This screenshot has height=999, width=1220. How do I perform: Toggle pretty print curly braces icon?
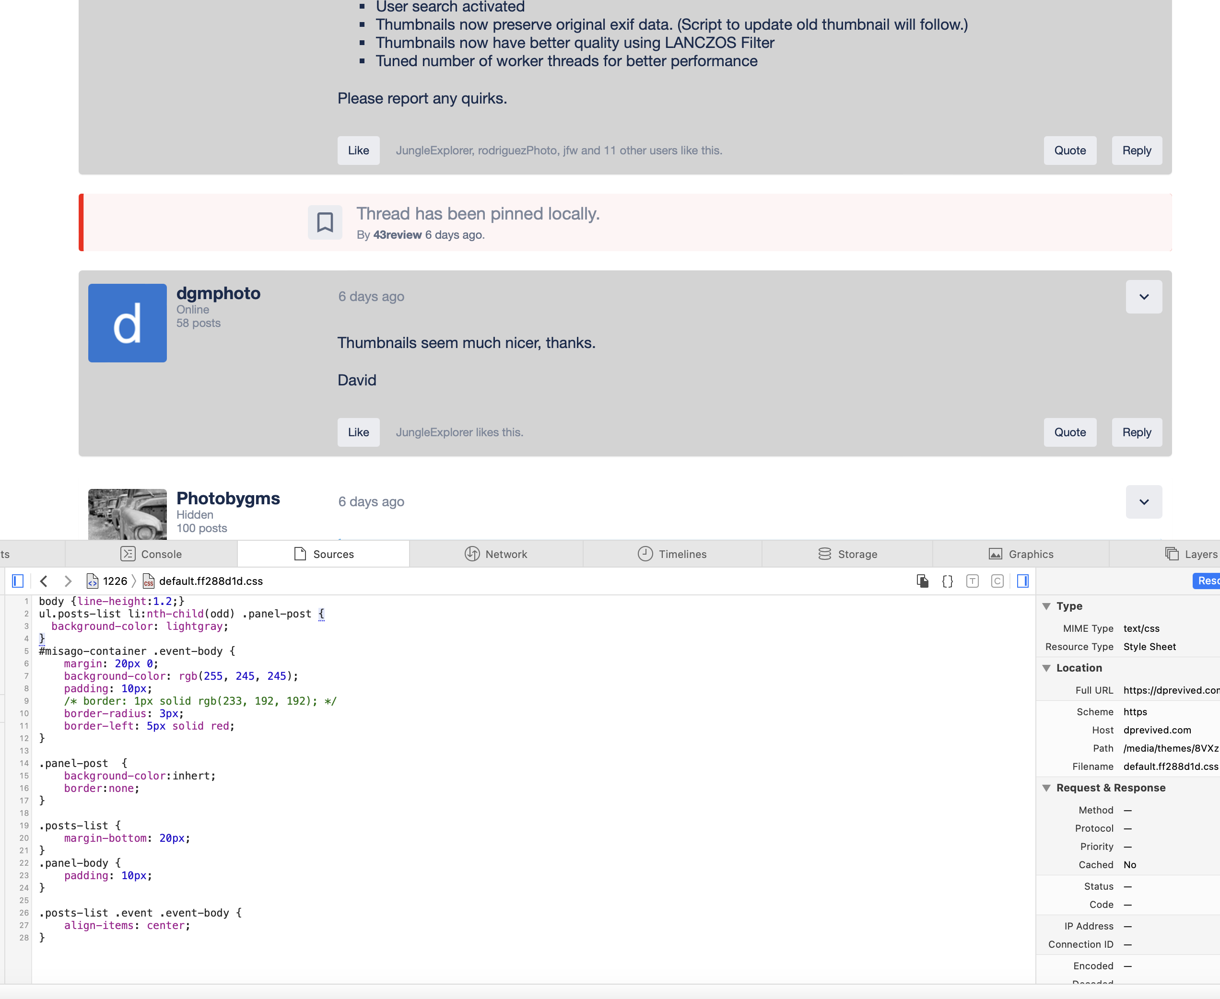947,581
